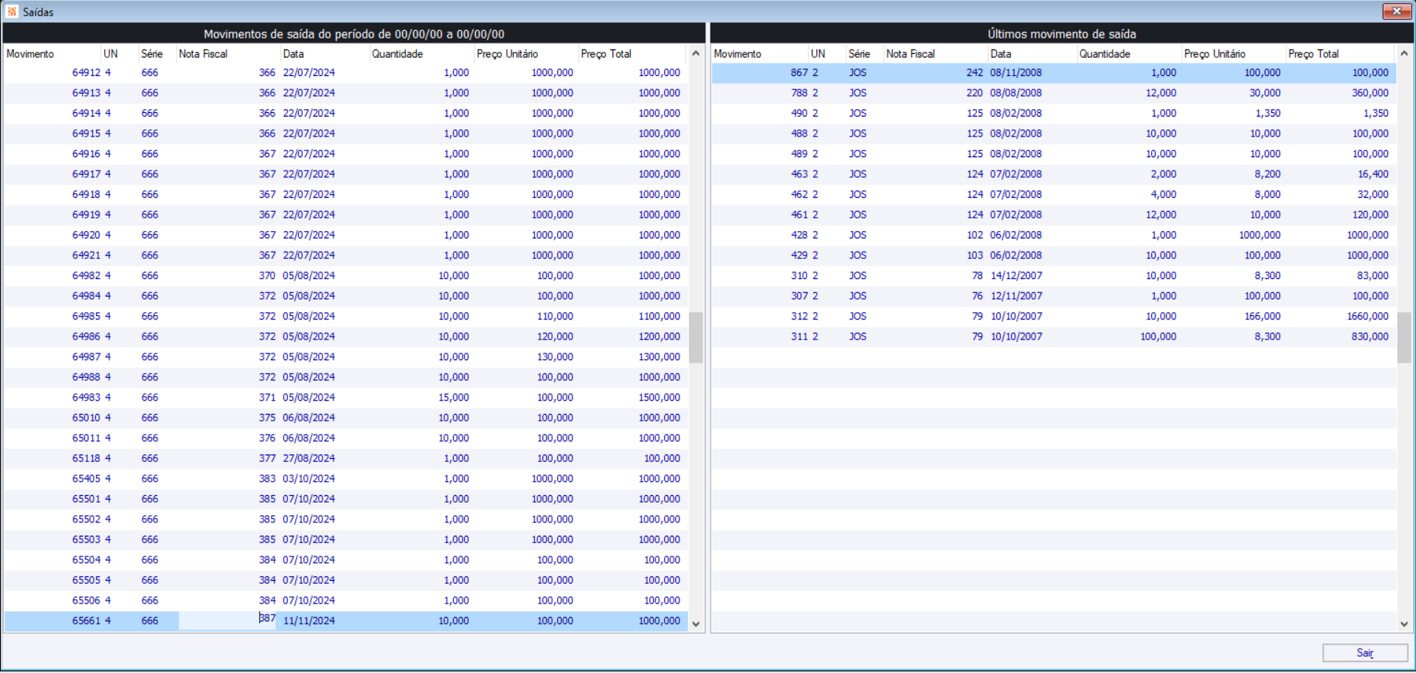The height and width of the screenshot is (673, 1416).
Task: Click the 360,000 total price cell
Action: pos(1370,93)
